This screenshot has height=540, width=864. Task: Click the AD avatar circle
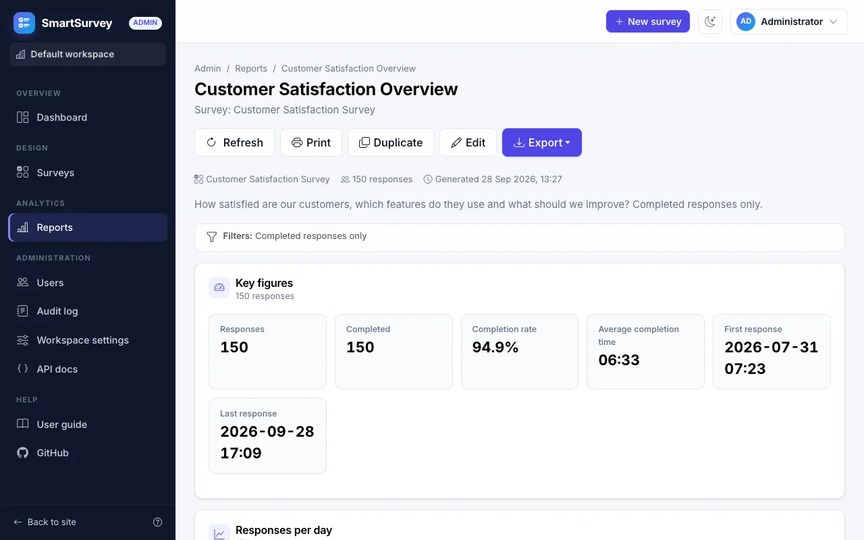point(746,22)
